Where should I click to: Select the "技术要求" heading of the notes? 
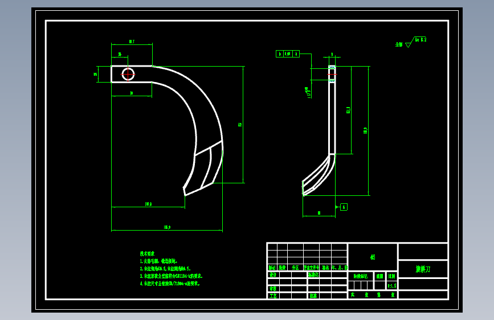tap(147, 253)
